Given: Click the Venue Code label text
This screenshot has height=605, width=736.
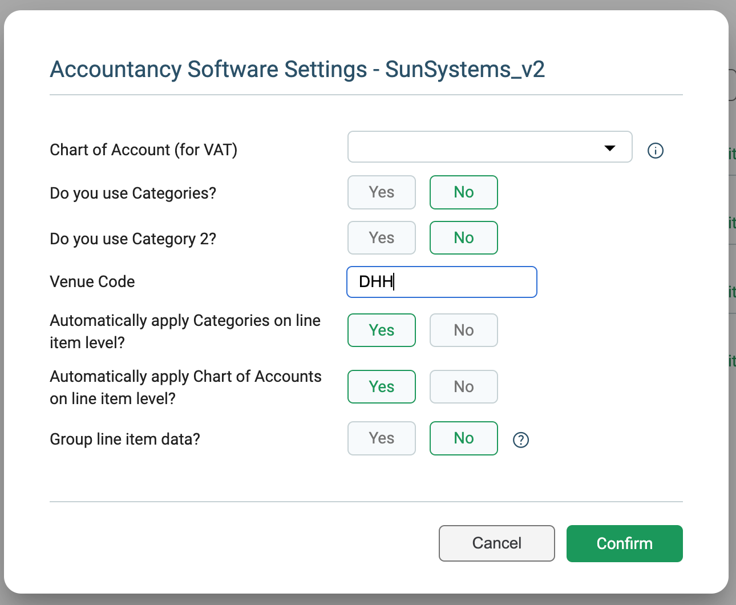Looking at the screenshot, I should coord(92,282).
